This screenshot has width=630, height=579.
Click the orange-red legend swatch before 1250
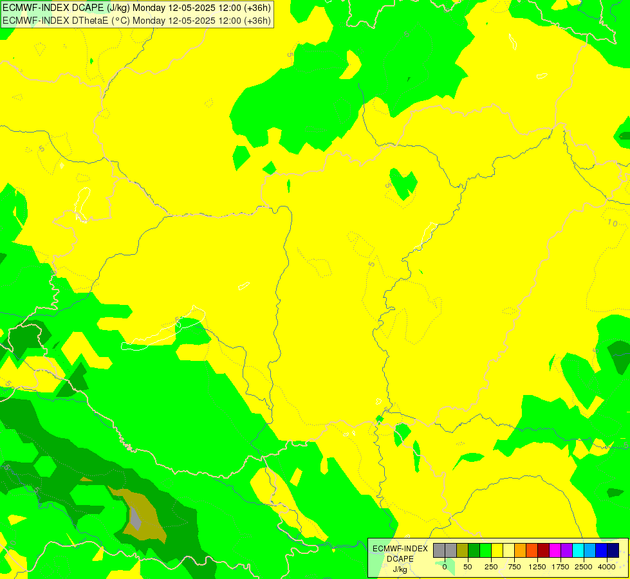532,551
